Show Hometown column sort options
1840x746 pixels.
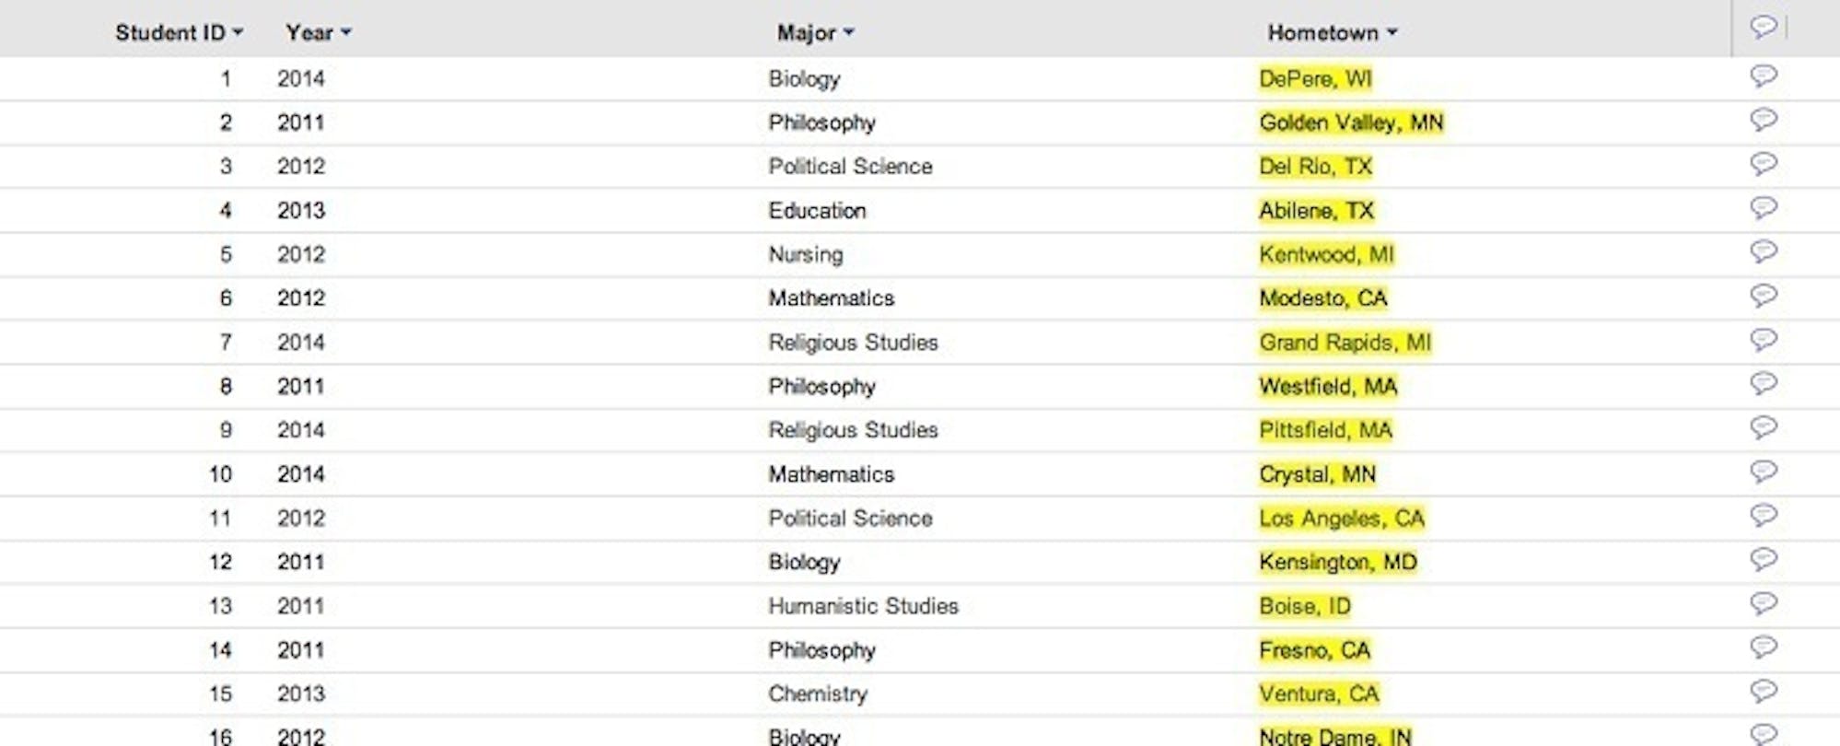[1392, 32]
